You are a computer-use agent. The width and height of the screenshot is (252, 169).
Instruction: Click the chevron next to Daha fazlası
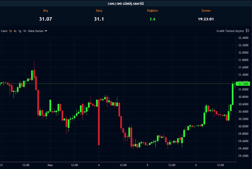[46, 31]
